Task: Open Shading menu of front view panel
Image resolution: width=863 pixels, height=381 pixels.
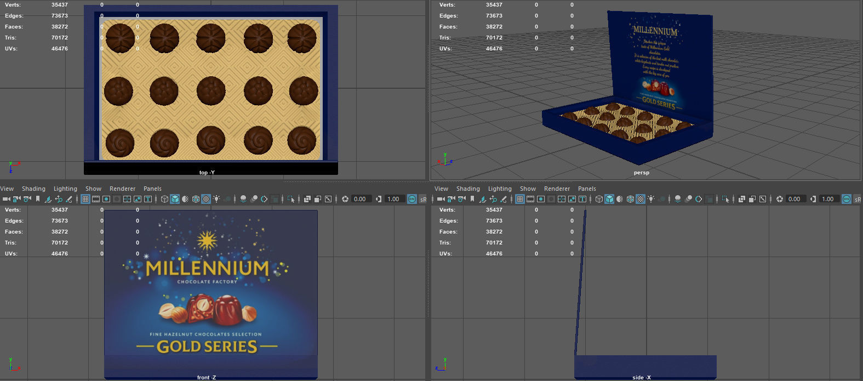Action: click(33, 189)
